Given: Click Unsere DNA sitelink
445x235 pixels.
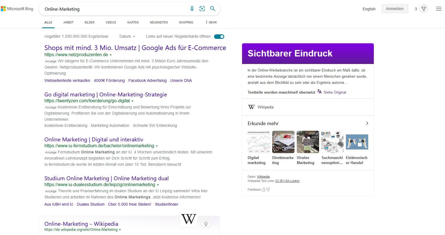Looking at the screenshot, I should 181,80.
